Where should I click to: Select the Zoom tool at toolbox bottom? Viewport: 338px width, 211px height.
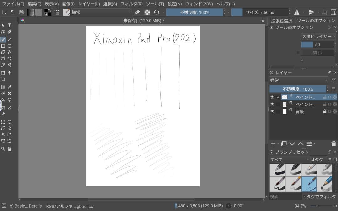point(3,148)
